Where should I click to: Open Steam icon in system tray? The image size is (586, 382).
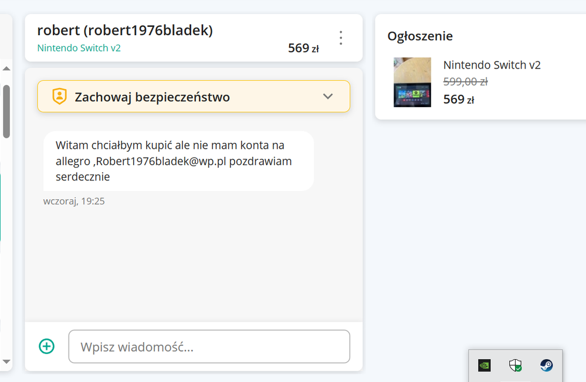click(x=546, y=365)
